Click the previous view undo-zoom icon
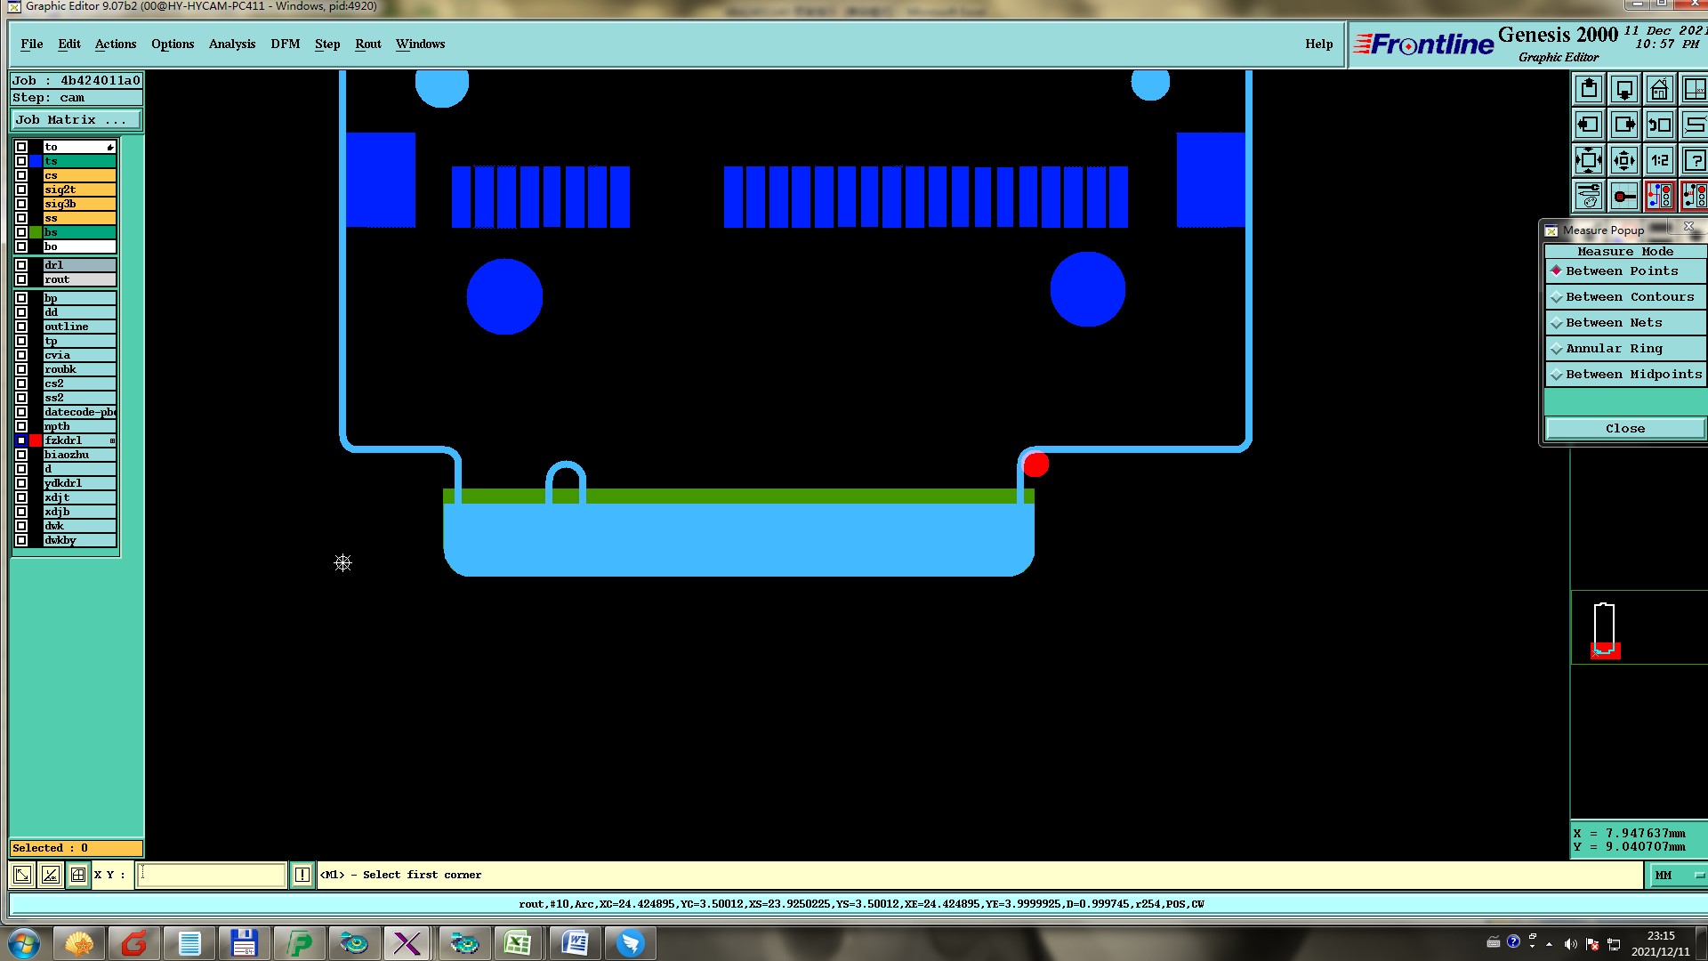This screenshot has height=961, width=1708. [x=1659, y=125]
